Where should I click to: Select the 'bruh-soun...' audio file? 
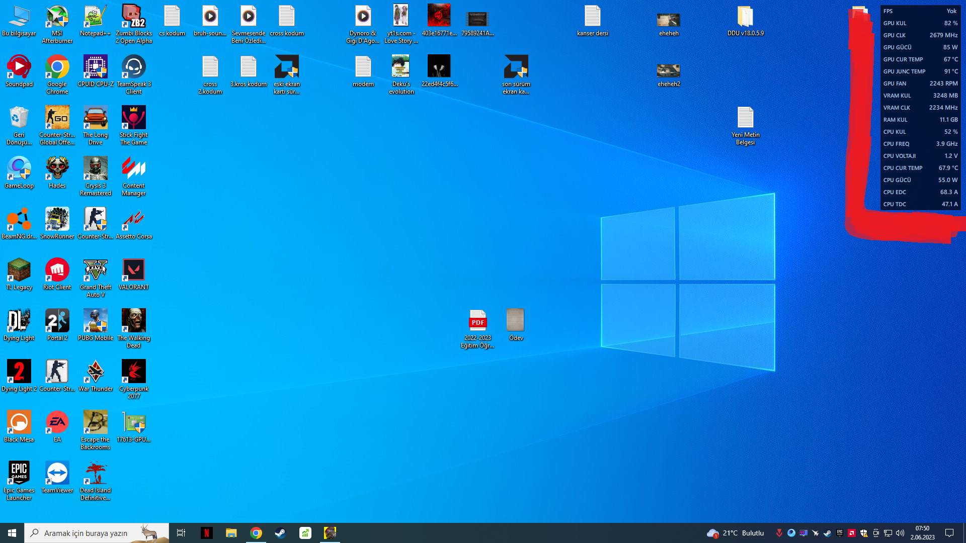click(210, 21)
